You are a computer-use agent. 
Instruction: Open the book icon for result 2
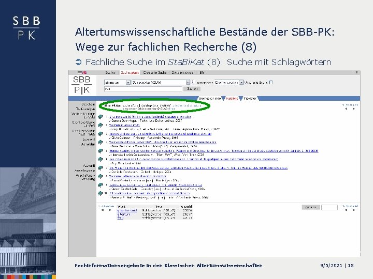click(100, 125)
